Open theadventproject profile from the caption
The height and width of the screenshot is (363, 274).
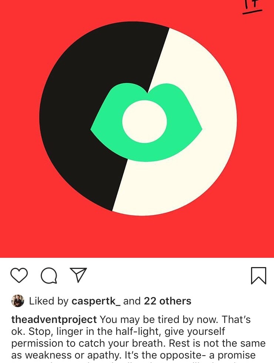click(x=54, y=320)
